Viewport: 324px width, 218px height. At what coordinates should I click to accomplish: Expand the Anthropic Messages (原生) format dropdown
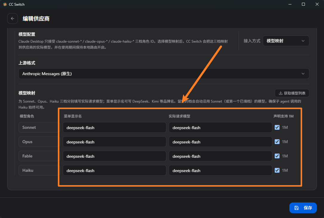(164, 74)
